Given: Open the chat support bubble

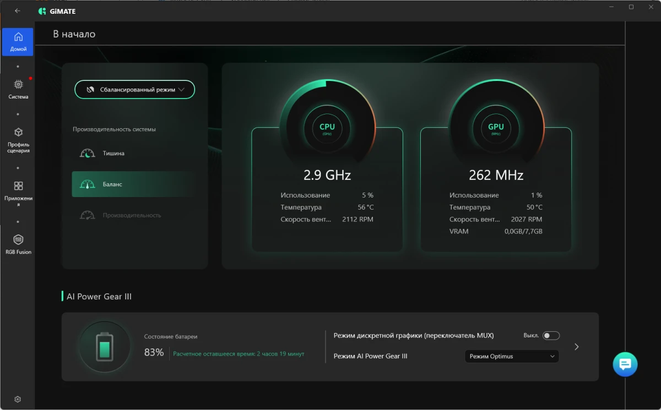Looking at the screenshot, I should 625,364.
